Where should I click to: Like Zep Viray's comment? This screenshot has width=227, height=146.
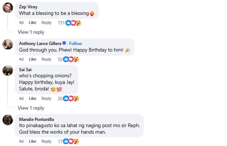point(32,23)
